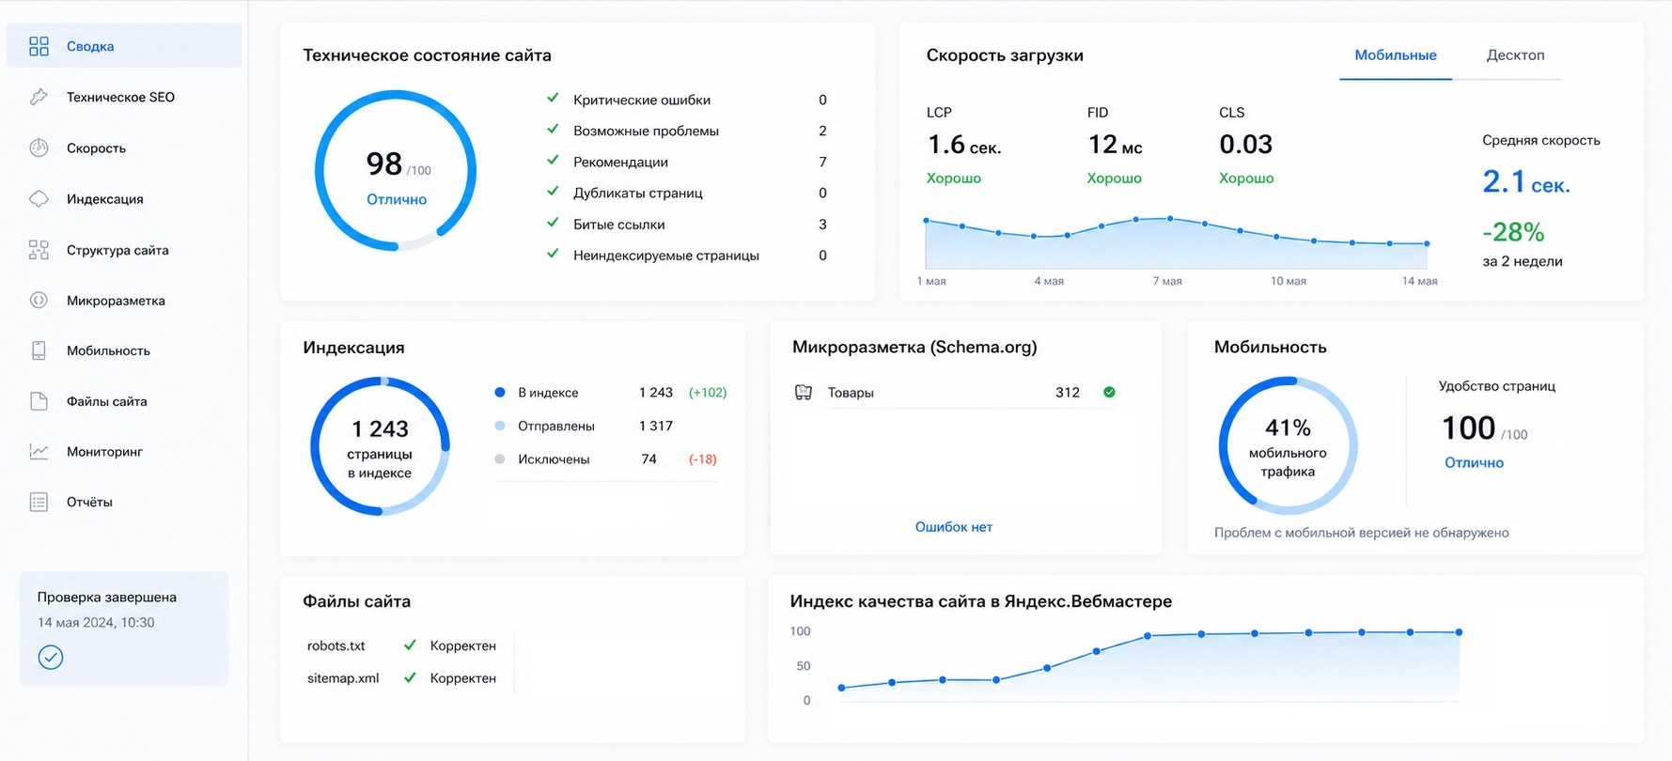1672x761 pixels.
Task: Switch to the Десктоп tab
Action: point(1515,55)
